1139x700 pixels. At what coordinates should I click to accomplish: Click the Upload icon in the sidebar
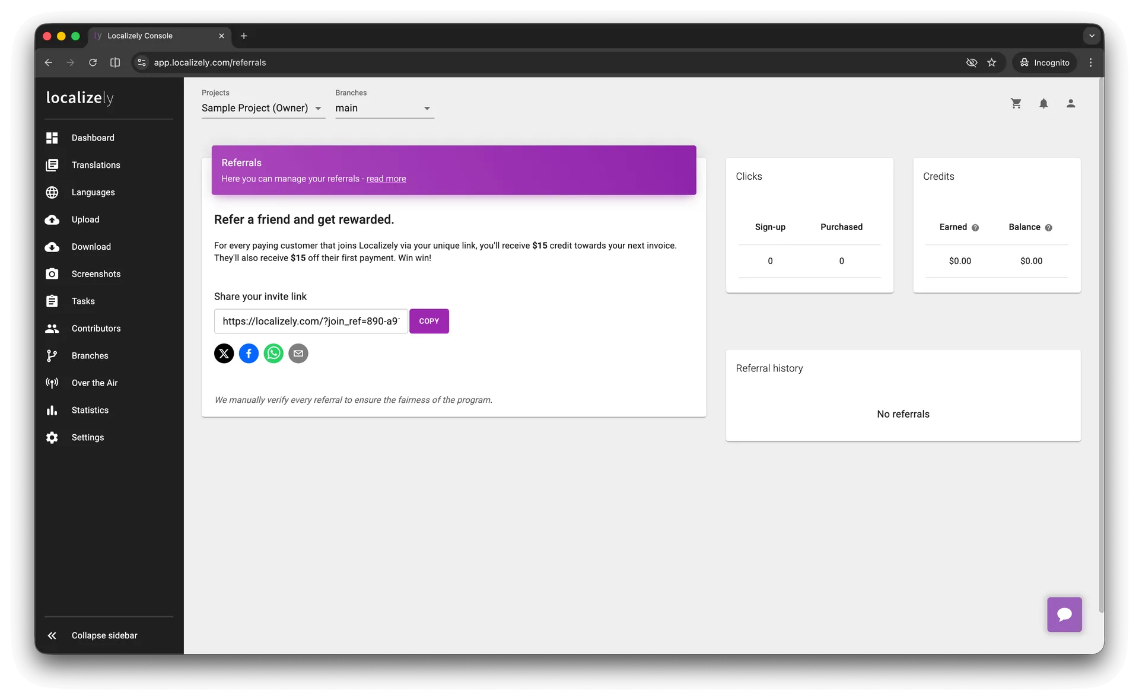pos(52,219)
